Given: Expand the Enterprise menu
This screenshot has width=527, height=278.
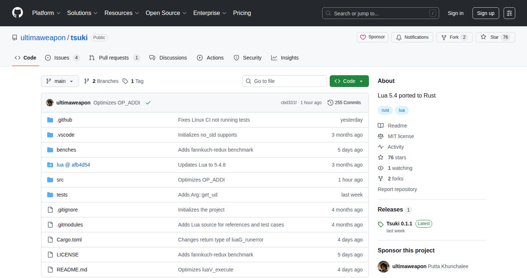Looking at the screenshot, I should tap(210, 13).
